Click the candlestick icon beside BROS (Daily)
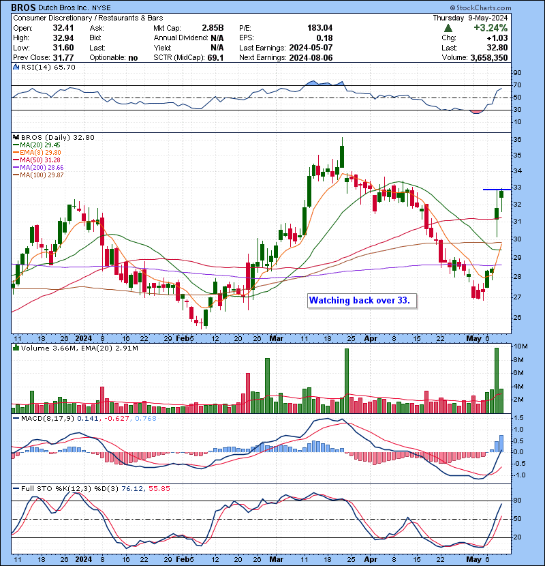 [16, 137]
